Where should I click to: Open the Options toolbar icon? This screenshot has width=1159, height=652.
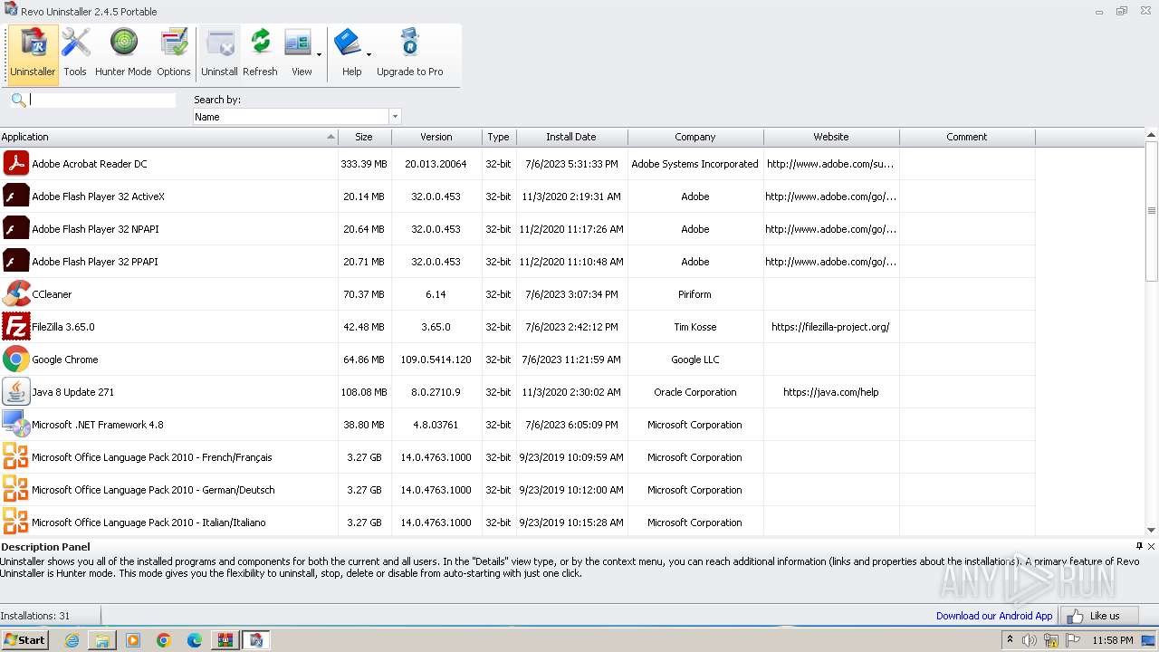173,54
